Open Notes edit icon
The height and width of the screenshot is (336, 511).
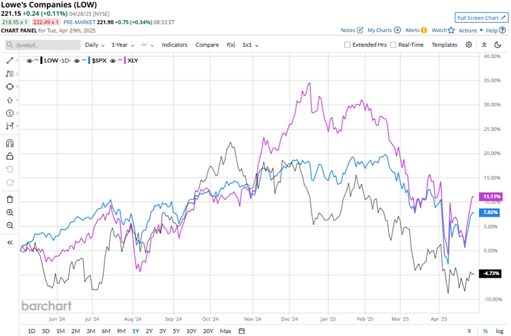[x=360, y=30]
